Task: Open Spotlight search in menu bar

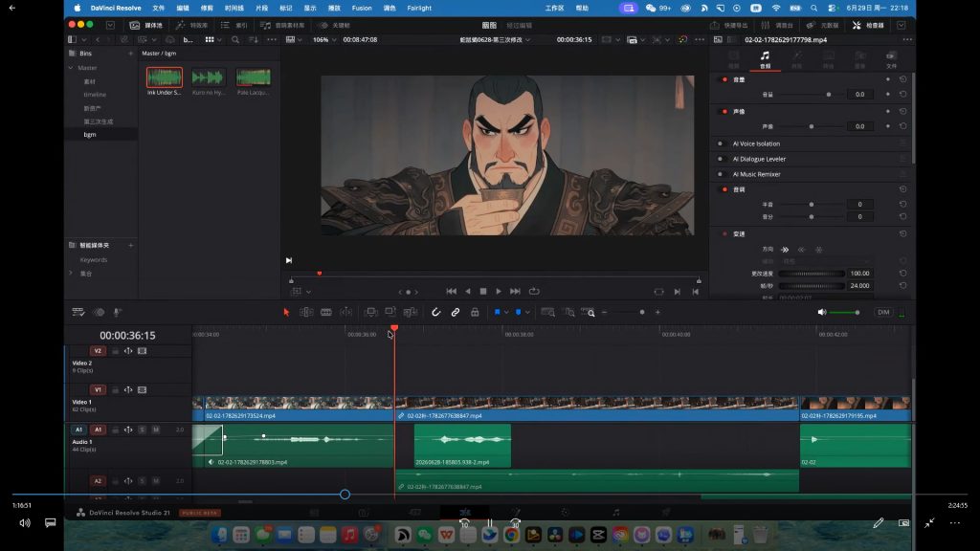Action: pos(813,8)
